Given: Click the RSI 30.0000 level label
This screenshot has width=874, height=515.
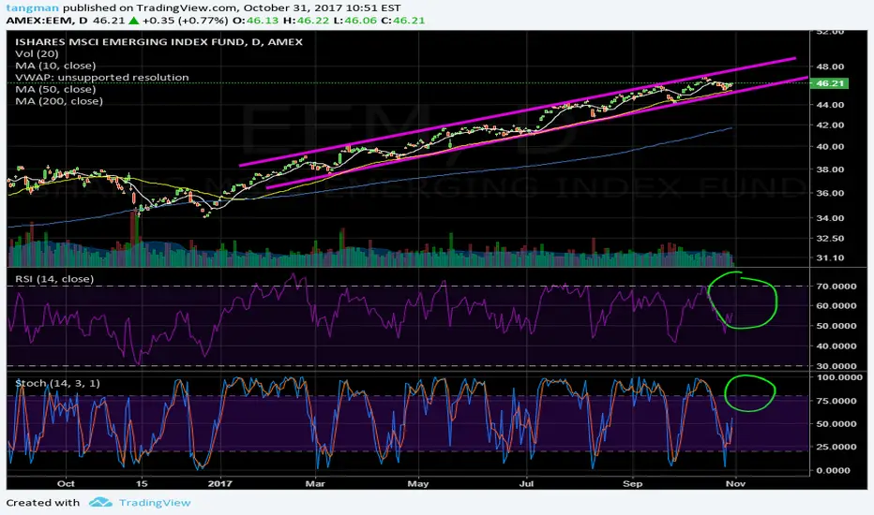Looking at the screenshot, I should tap(836, 366).
